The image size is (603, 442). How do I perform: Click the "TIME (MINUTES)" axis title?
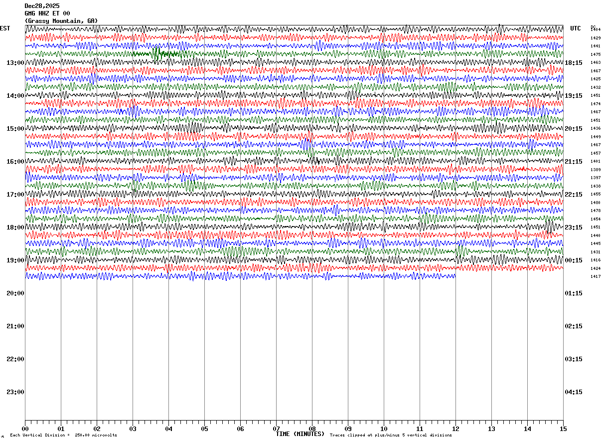[300, 434]
